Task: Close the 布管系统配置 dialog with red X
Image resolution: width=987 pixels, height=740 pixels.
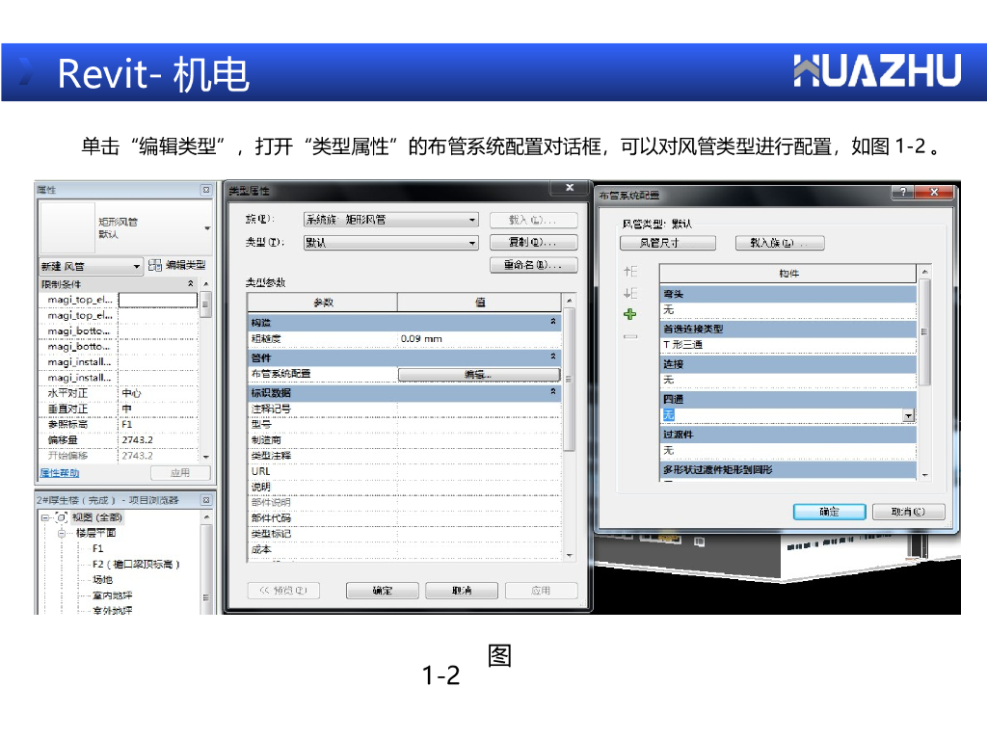Action: pyautogui.click(x=934, y=192)
